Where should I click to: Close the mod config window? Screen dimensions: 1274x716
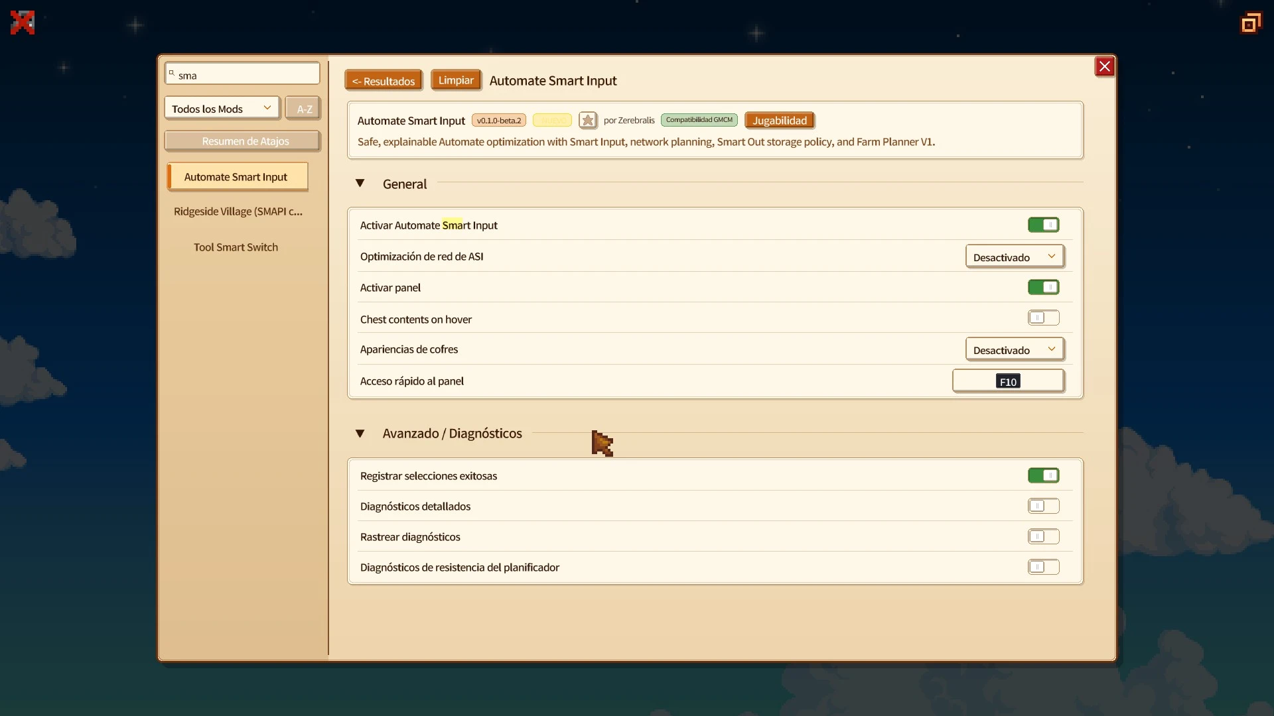click(x=1105, y=66)
